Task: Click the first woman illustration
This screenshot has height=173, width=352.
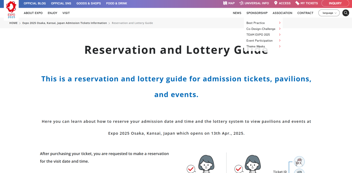Action: tap(206, 164)
